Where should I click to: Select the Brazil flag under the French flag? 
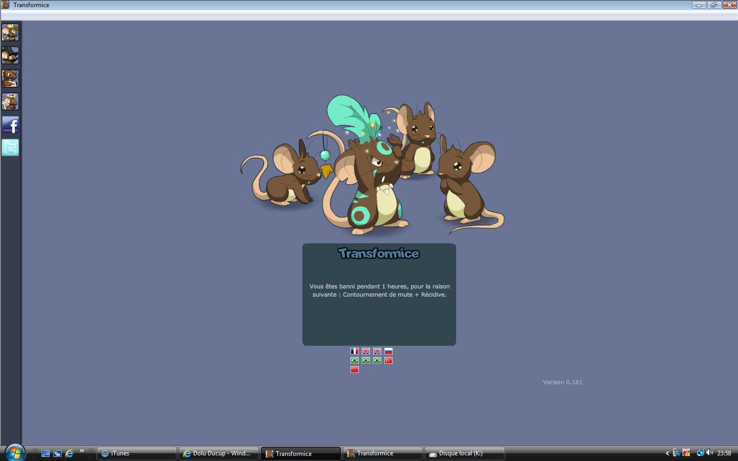355,361
